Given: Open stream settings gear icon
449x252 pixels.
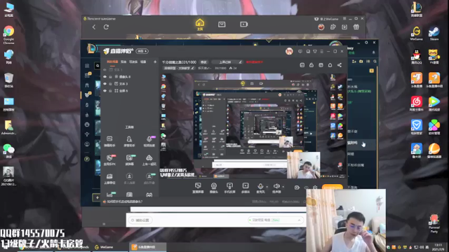Looking at the screenshot, I should 315,188.
